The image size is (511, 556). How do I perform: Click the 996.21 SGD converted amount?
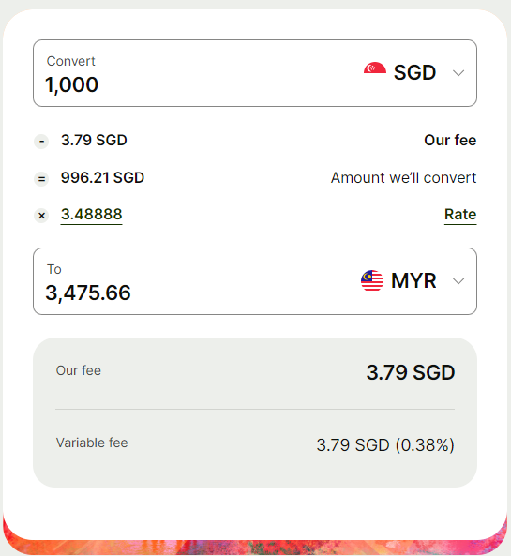tap(102, 177)
